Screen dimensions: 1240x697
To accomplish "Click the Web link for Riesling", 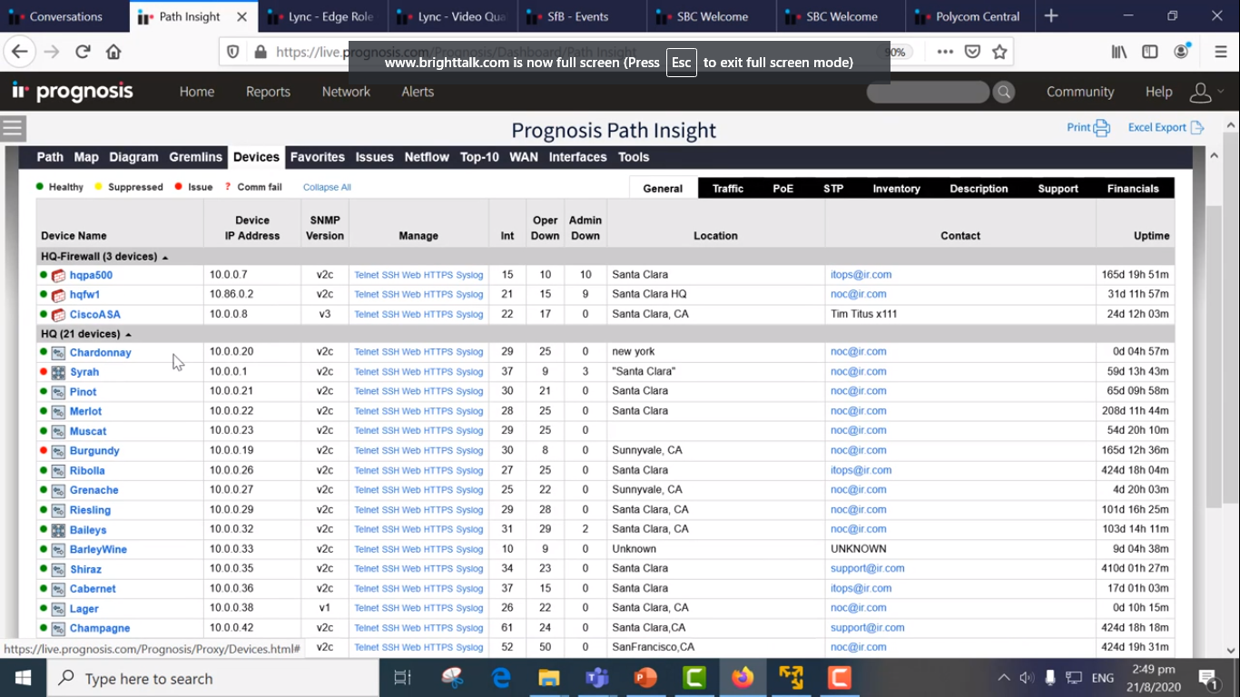I will pyautogui.click(x=411, y=510).
